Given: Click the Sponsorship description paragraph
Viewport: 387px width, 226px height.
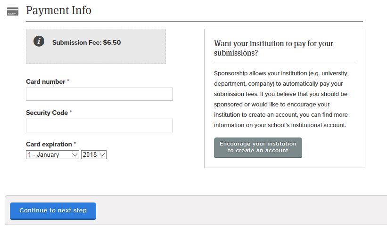Looking at the screenshot, I should click(281, 99).
